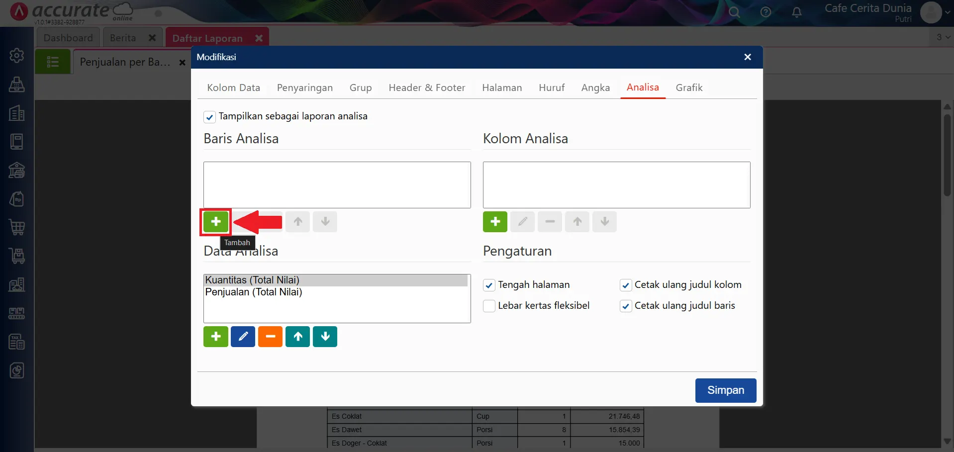
Task: Open the tax document icon in the sidebar
Action: click(17, 342)
